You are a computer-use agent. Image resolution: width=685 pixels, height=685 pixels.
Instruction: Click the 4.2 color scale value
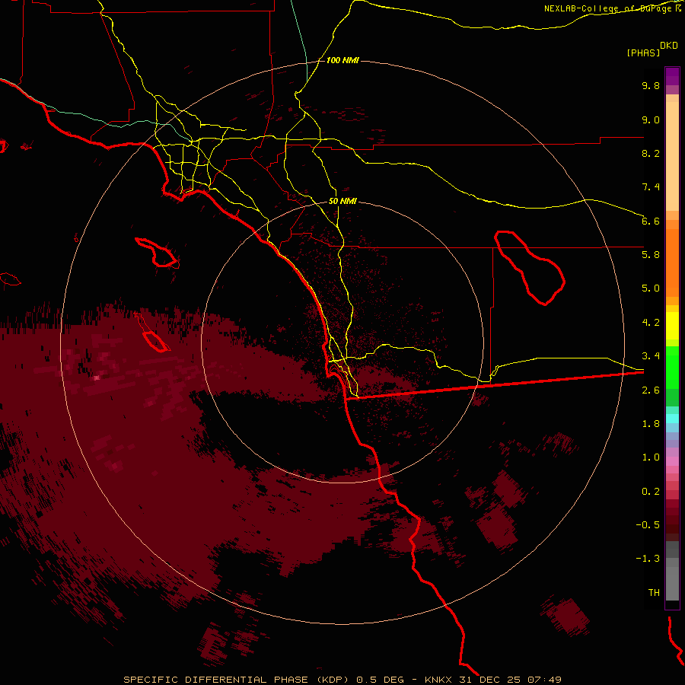pyautogui.click(x=651, y=323)
